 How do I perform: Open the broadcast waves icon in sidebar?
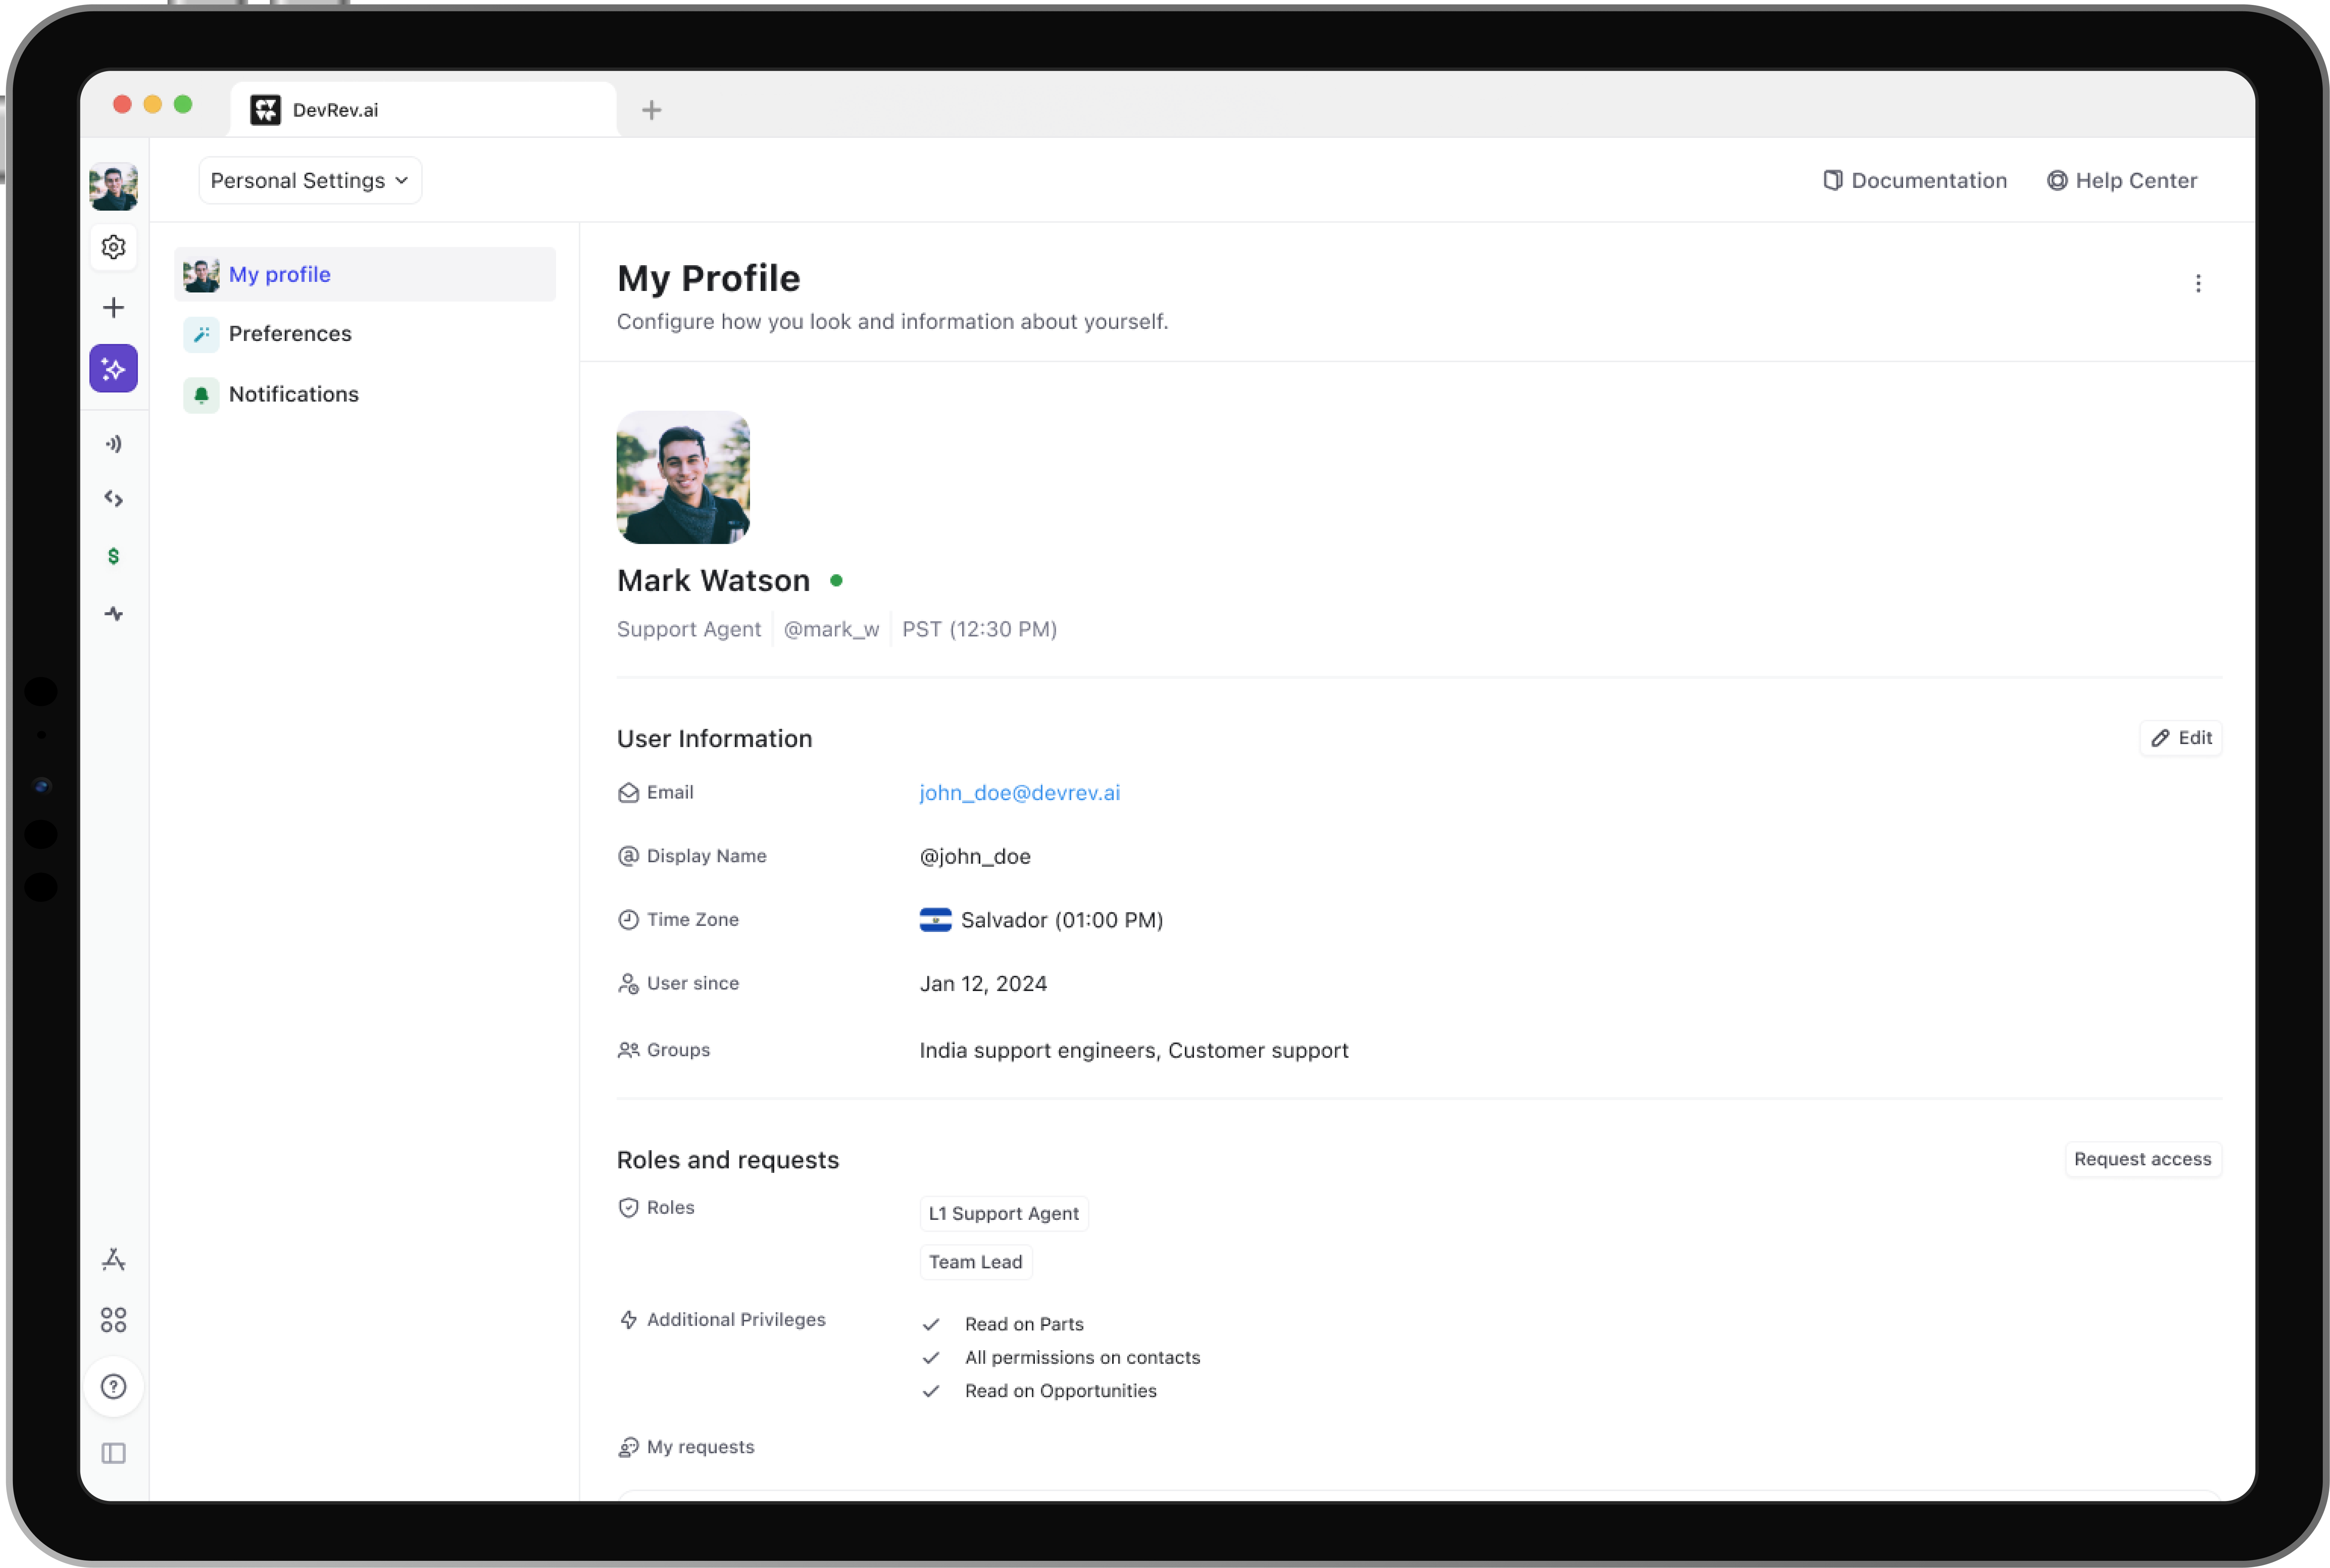pyautogui.click(x=114, y=444)
